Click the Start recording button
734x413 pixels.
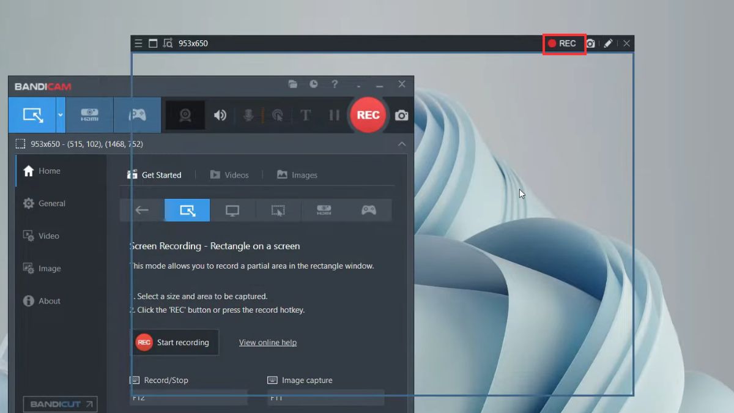174,343
